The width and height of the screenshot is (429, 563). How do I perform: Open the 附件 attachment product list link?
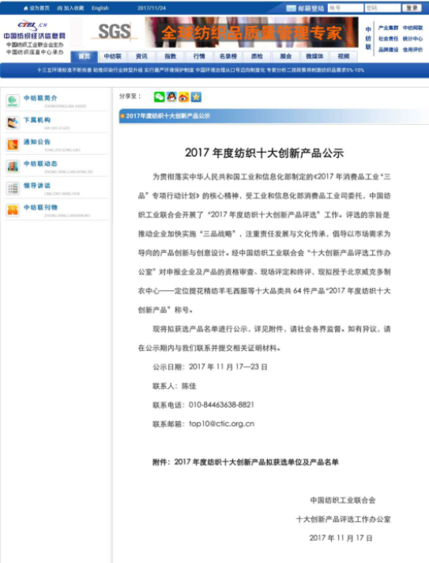pos(246,462)
